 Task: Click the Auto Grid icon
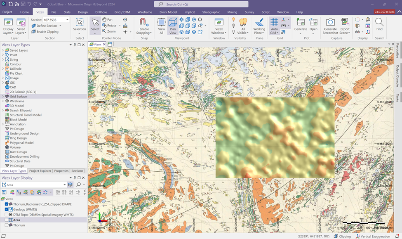point(274,22)
